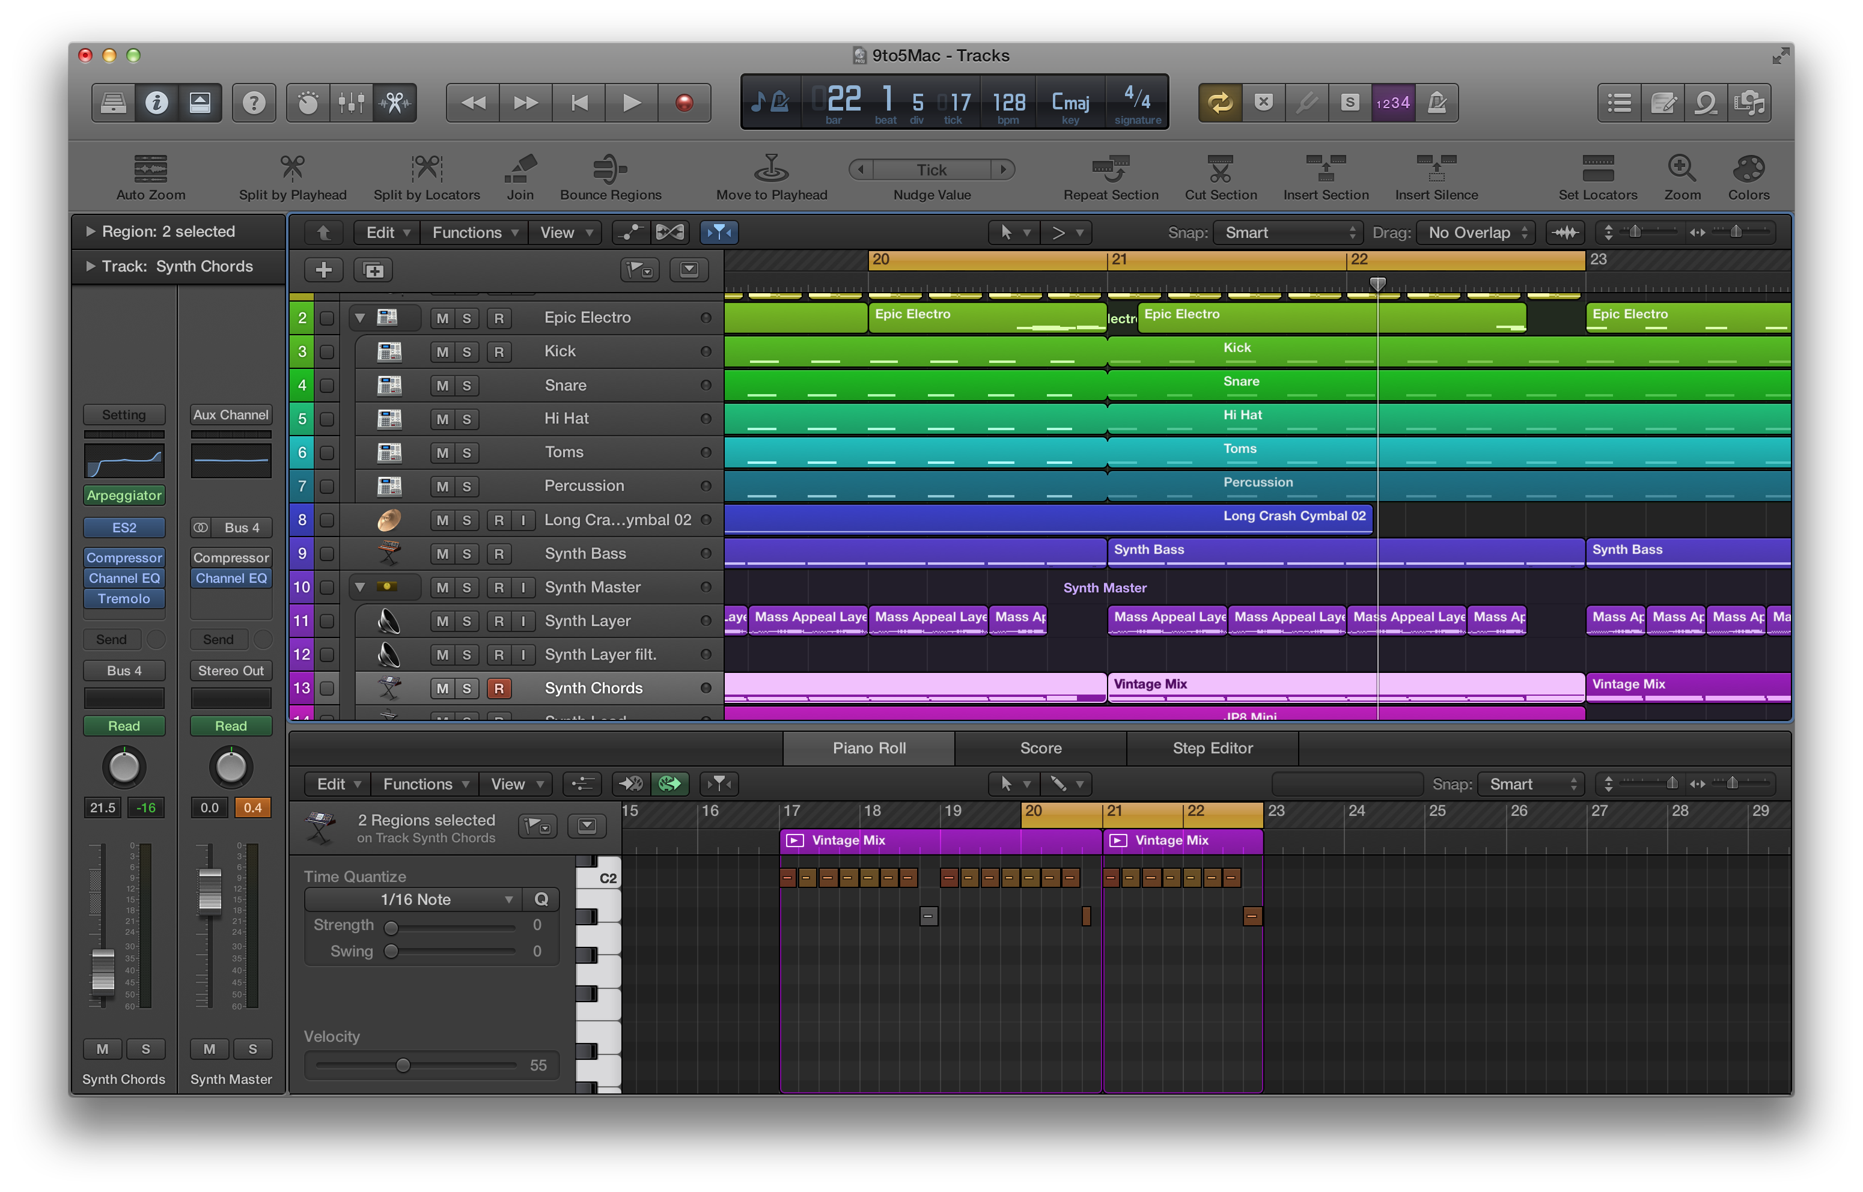The height and width of the screenshot is (1192, 1863).
Task: Click the Bounce Regions icon
Action: pyautogui.click(x=610, y=169)
